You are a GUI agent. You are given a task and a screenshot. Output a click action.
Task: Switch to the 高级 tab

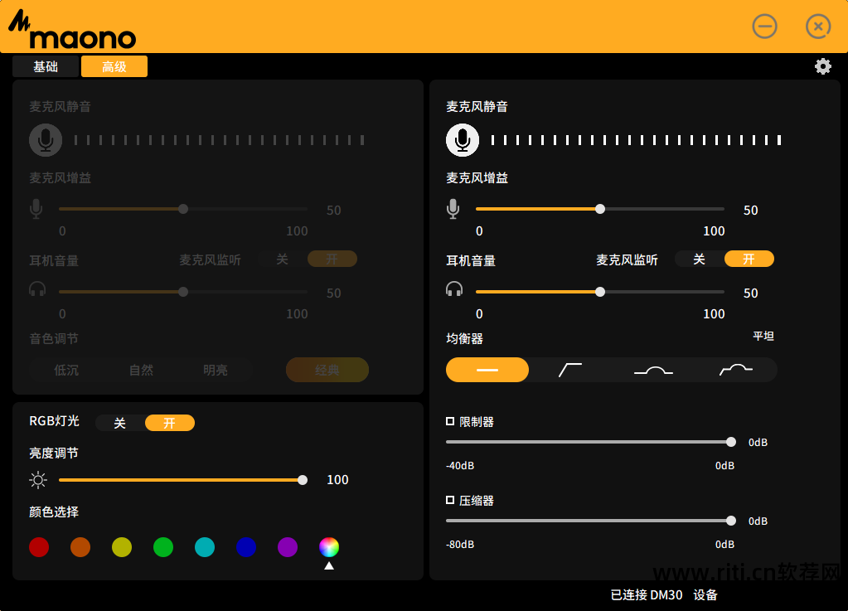[x=114, y=66]
